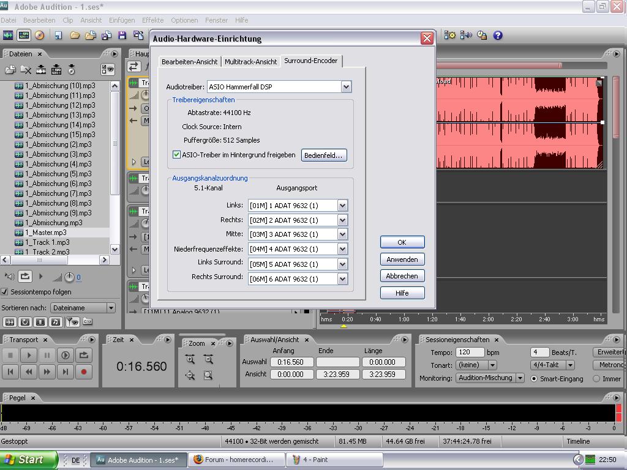Click Stop in the Transport panel
627x470 pixels.
(10, 355)
